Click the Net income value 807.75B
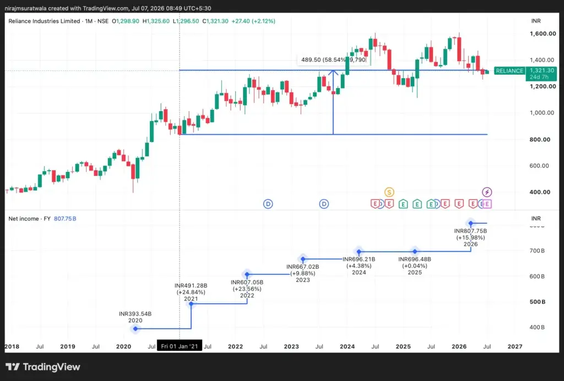 (65, 219)
